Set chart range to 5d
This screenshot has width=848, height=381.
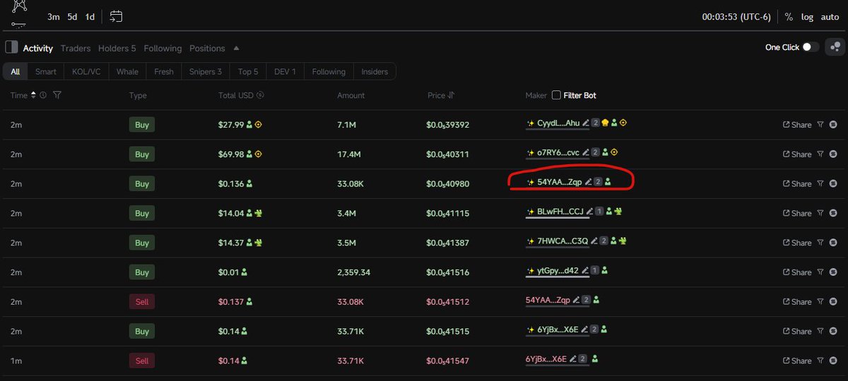(73, 17)
